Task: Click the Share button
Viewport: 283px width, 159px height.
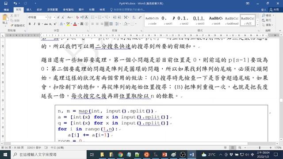Action: tap(274, 10)
